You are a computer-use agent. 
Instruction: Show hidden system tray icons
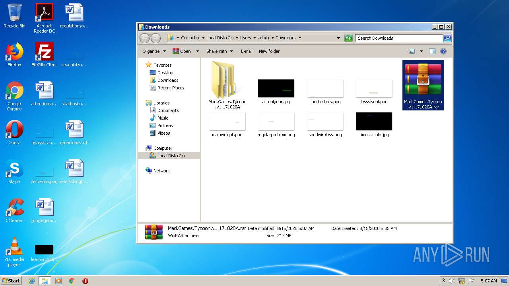click(443, 281)
